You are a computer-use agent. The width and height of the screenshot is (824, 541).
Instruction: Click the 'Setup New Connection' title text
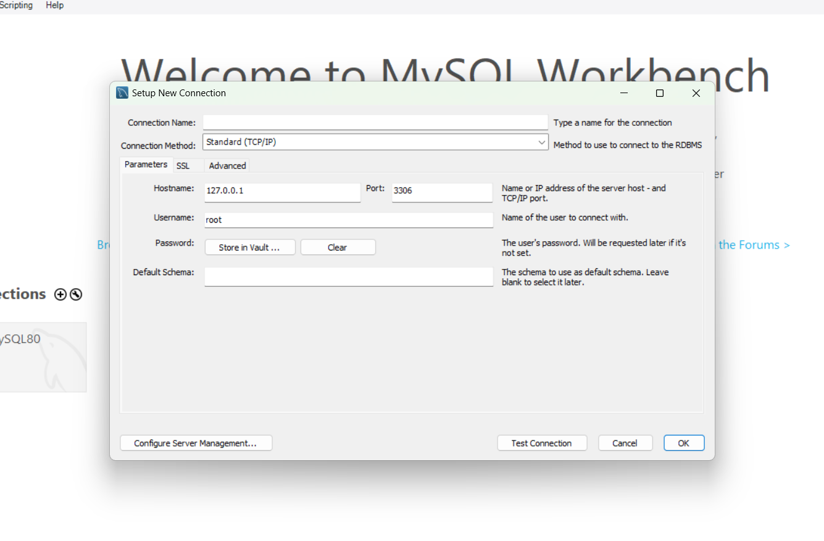[x=179, y=93]
